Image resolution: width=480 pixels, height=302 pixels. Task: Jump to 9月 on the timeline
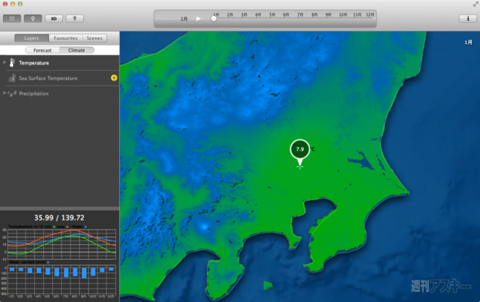[x=328, y=14]
